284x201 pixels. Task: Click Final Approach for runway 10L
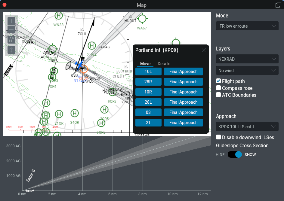(184, 72)
